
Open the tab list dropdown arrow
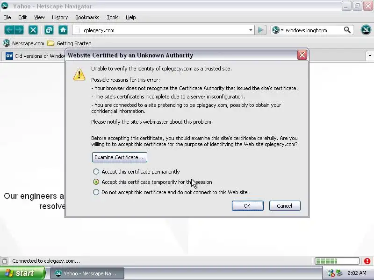point(370,56)
